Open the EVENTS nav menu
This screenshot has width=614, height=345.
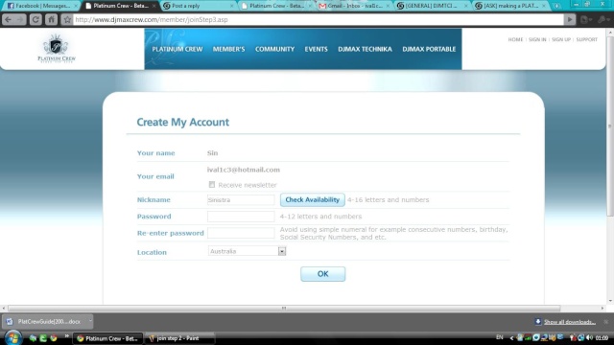click(316, 49)
